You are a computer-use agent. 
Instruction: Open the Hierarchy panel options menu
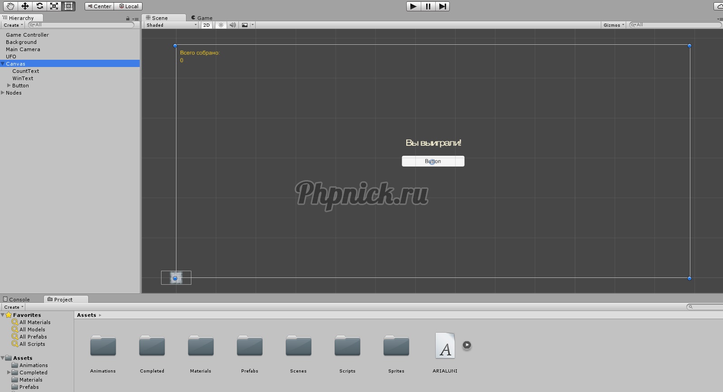click(x=136, y=19)
